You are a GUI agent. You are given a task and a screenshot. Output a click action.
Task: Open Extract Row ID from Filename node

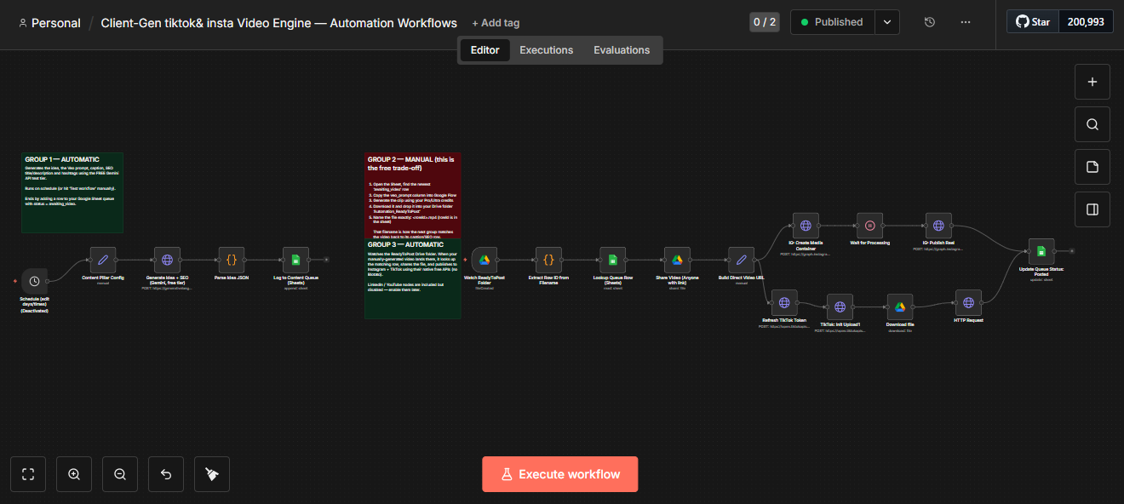pos(548,260)
